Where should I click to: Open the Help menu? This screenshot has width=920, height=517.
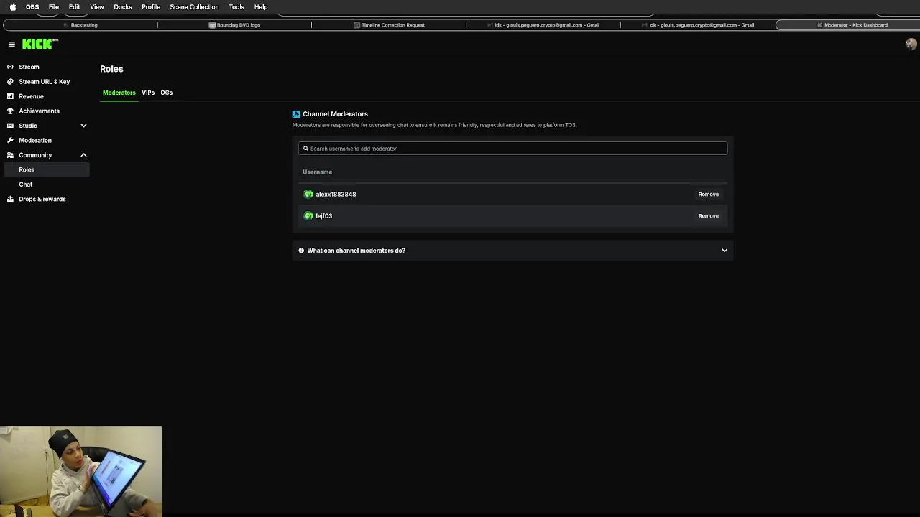261,7
